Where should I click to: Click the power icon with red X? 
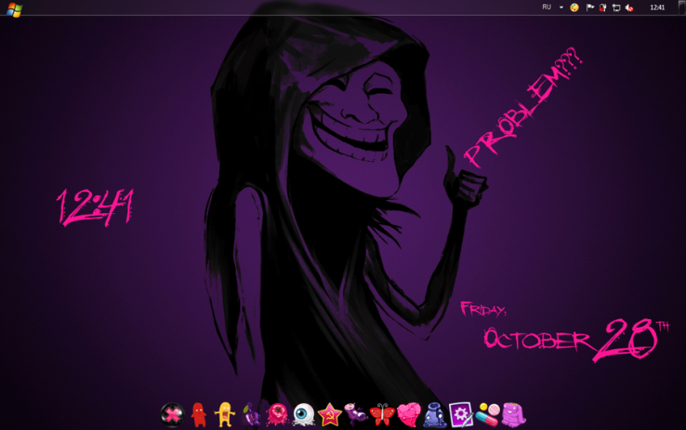tap(603, 7)
